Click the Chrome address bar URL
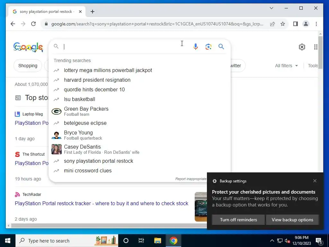This screenshot has height=247, width=329. pos(157,24)
